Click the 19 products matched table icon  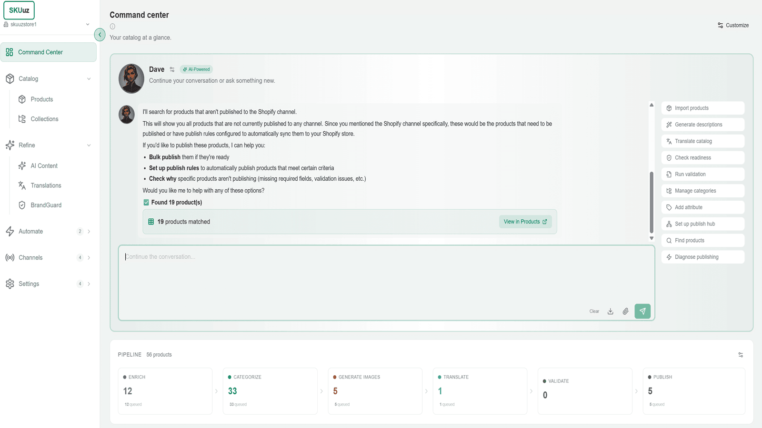[151, 222]
